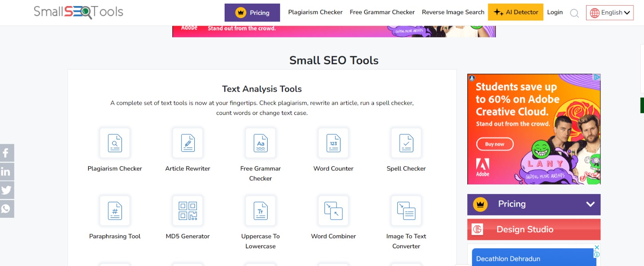Open the English language dropdown
Screen dimensions: 644x266
click(610, 12)
